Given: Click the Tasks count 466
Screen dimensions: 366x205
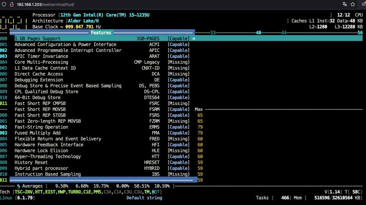Looking at the screenshot, I should pyautogui.click(x=285, y=198).
